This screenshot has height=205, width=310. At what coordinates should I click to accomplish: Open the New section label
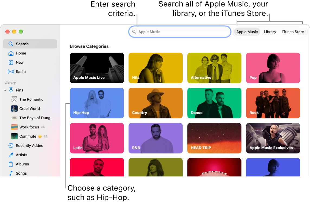pos(20,63)
